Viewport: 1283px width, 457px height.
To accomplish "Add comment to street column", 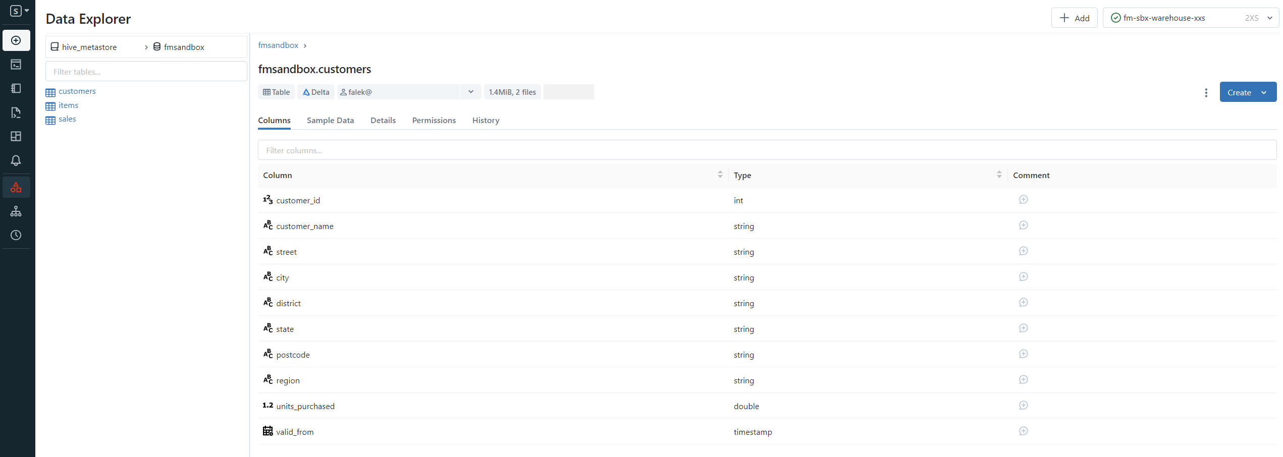I will click(x=1024, y=251).
